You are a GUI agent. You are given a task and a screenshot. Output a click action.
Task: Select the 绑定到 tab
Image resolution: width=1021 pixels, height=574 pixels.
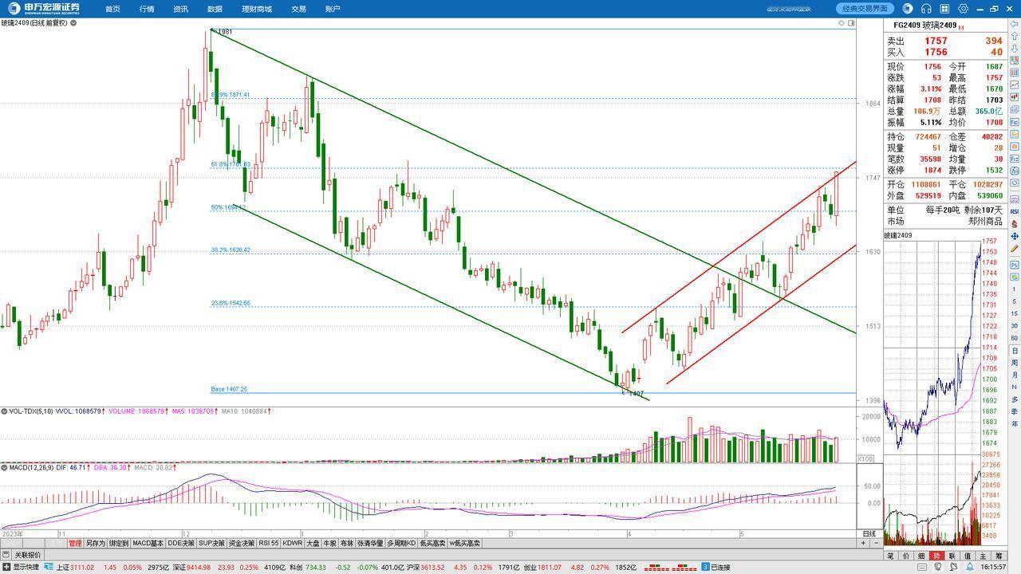pyautogui.click(x=119, y=543)
